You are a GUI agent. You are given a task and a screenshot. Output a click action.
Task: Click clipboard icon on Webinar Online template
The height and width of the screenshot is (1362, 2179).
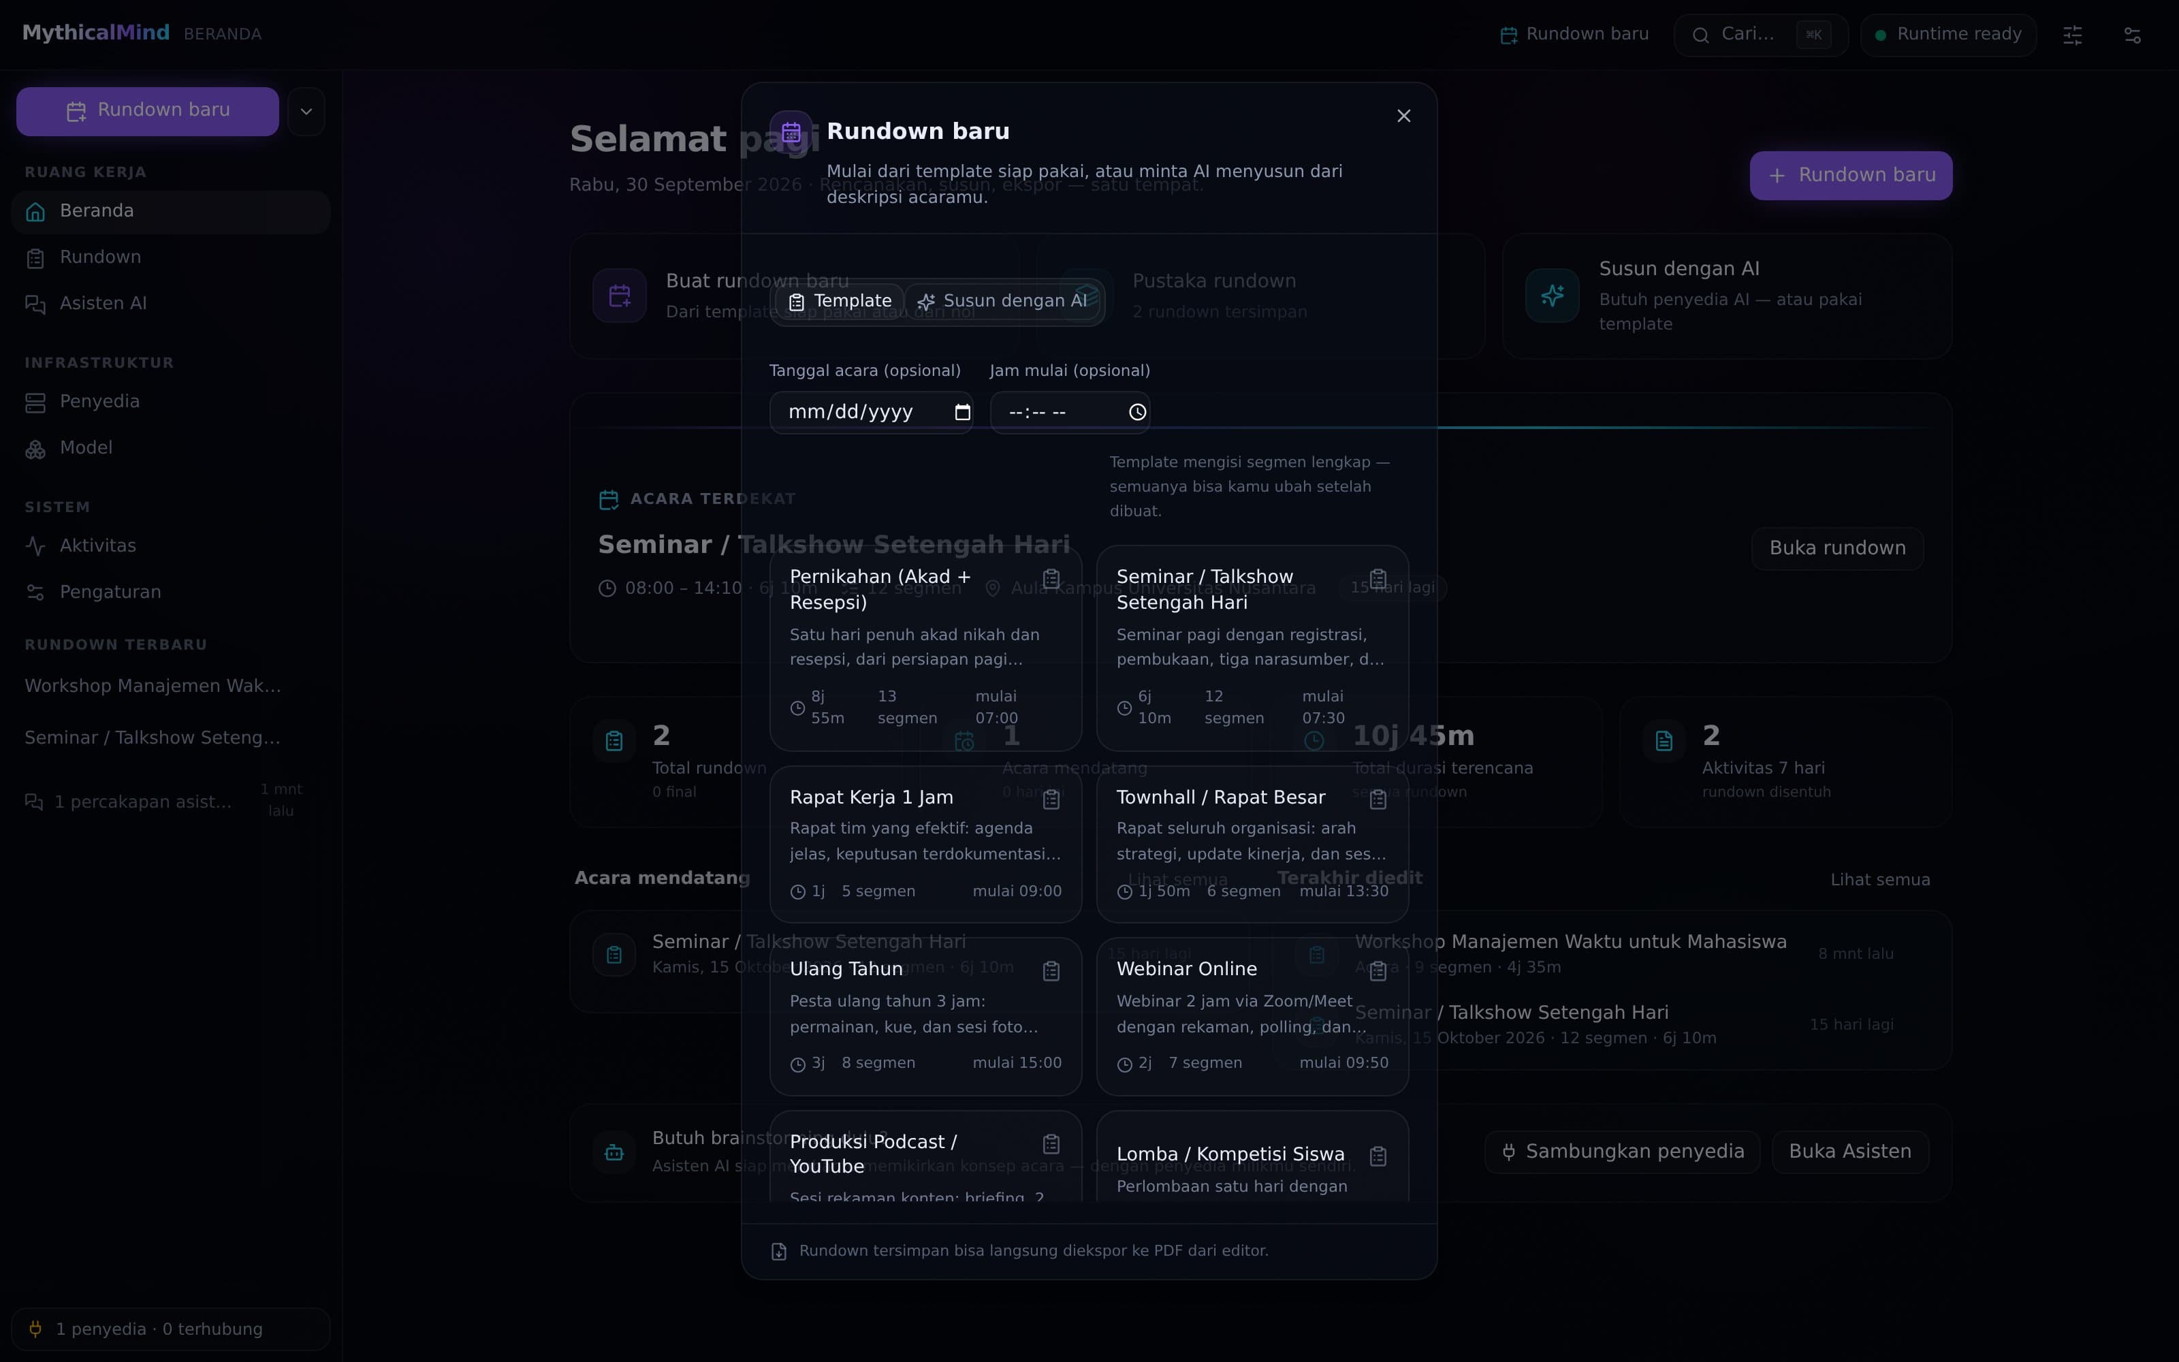click(x=1378, y=971)
